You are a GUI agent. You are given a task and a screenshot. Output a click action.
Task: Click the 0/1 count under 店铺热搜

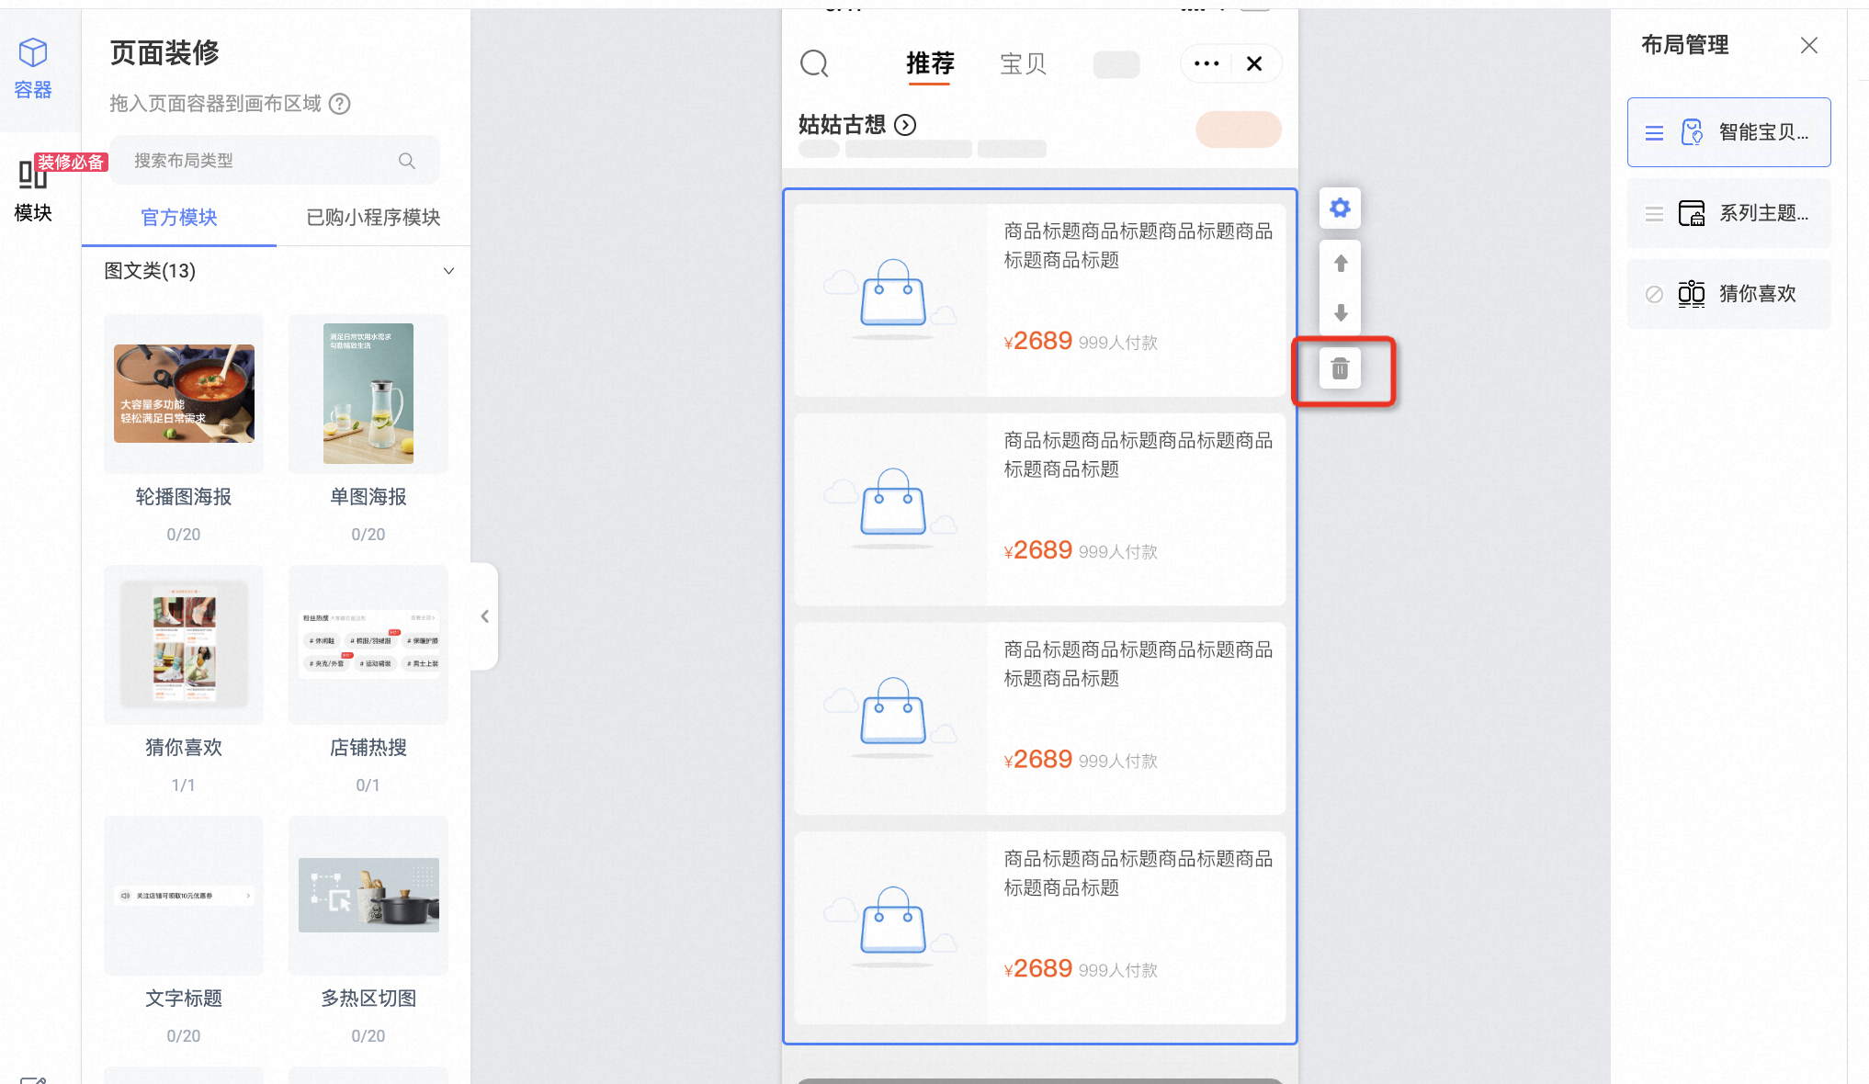pos(368,785)
